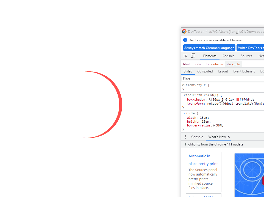
Task: Click the blue info icon in the notification bar
Action: pos(185,40)
